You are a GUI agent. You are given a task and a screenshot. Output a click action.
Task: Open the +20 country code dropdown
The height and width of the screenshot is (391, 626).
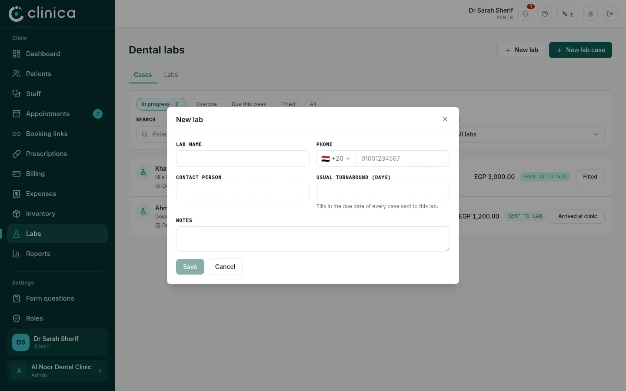tap(336, 159)
